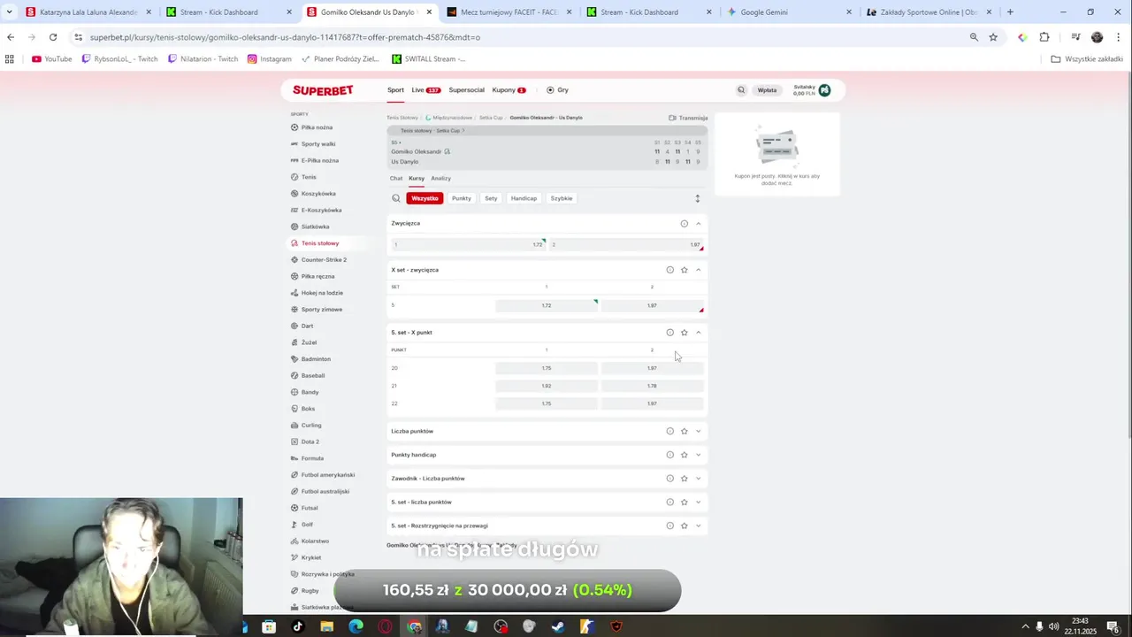Viewport: 1132px width, 637px height.
Task: Open market search magnifier beside Wszystko
Action: coord(396,198)
